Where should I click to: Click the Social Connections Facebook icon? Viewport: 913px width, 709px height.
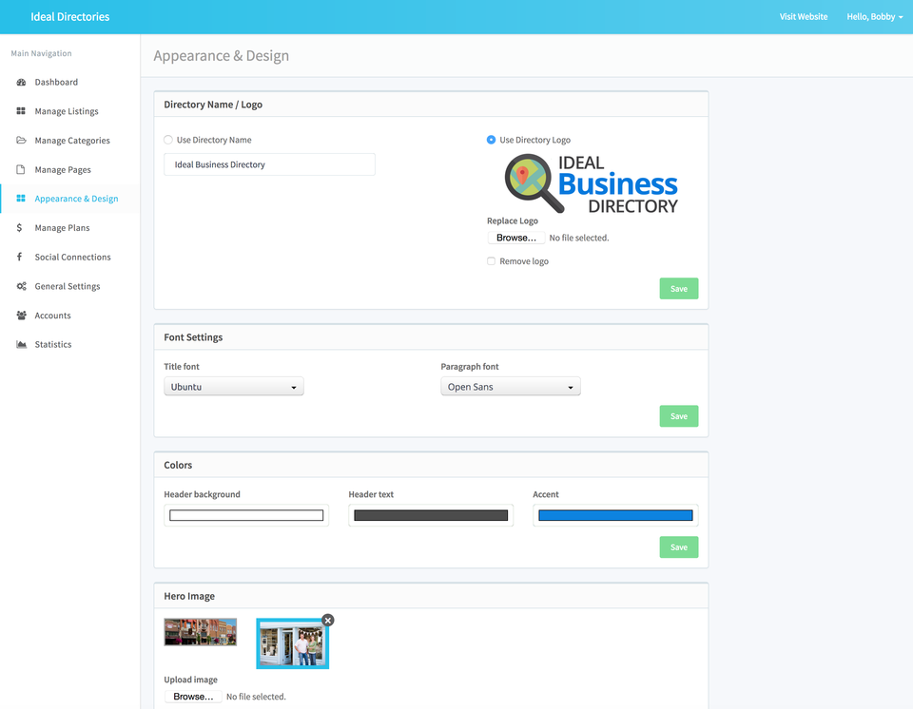tap(19, 257)
